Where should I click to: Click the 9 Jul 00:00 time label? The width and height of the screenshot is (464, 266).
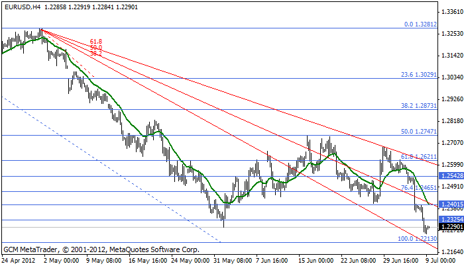click(x=439, y=261)
